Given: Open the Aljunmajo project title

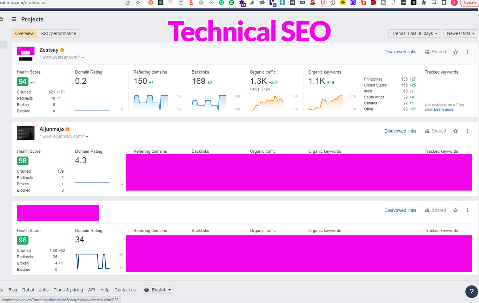Looking at the screenshot, I should click(x=52, y=129).
